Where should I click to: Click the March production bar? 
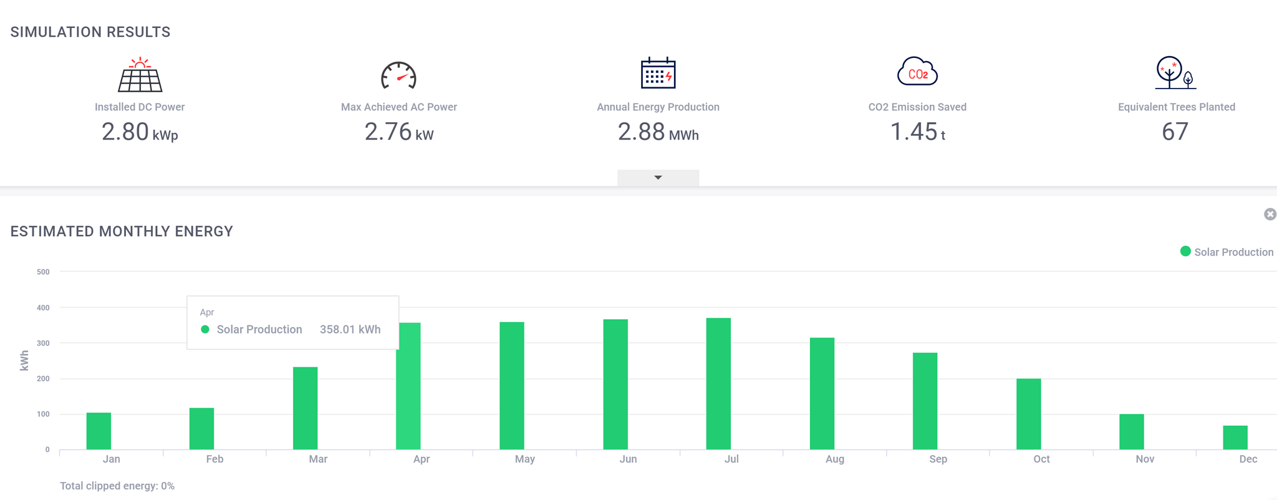coord(305,408)
